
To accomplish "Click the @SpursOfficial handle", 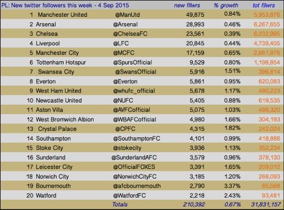I will [132, 62].
